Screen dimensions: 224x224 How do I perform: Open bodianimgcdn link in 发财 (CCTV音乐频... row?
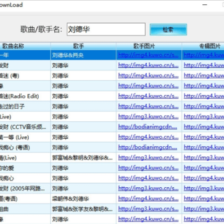pyautogui.click(x=147, y=127)
